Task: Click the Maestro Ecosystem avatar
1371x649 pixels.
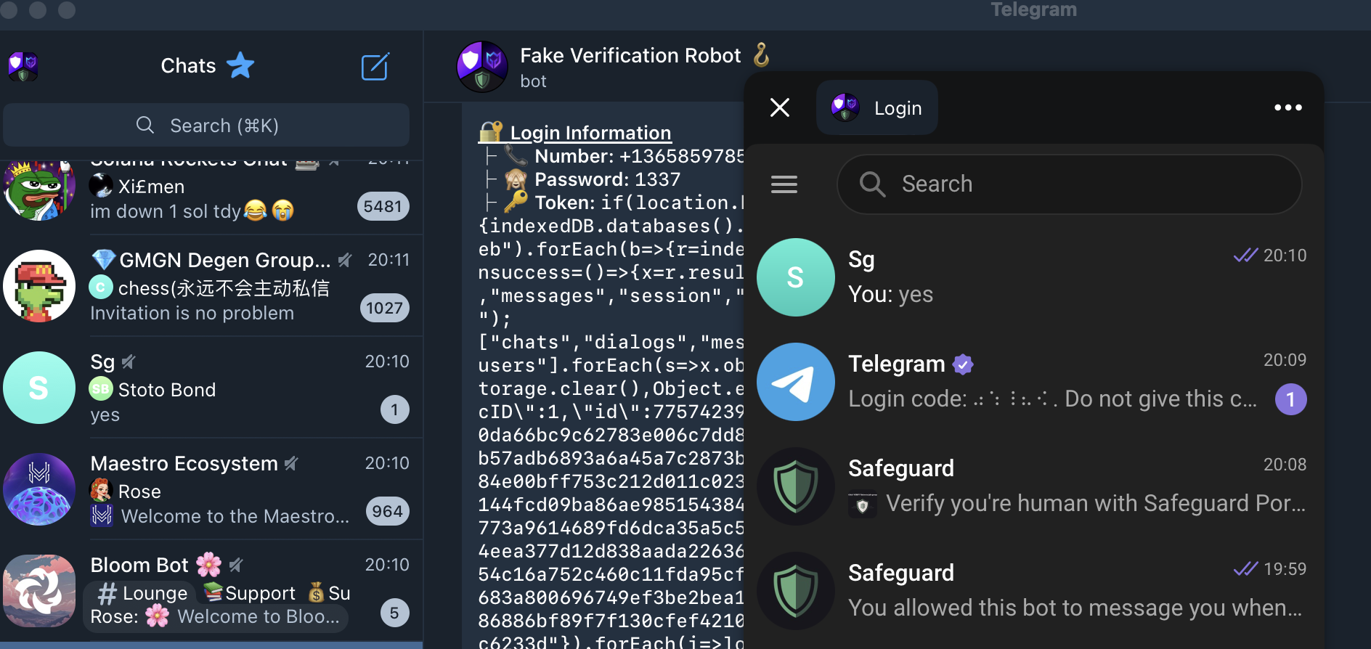Action: (x=39, y=489)
